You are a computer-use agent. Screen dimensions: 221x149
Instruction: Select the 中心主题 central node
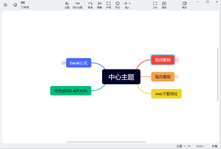pos(121,77)
